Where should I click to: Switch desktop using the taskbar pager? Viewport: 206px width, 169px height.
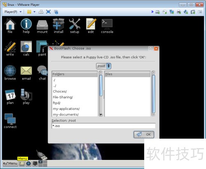(x=43, y=163)
